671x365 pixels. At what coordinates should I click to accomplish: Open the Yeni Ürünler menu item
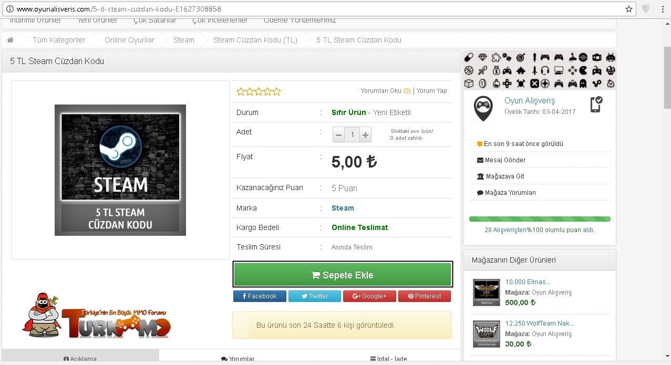coord(98,20)
